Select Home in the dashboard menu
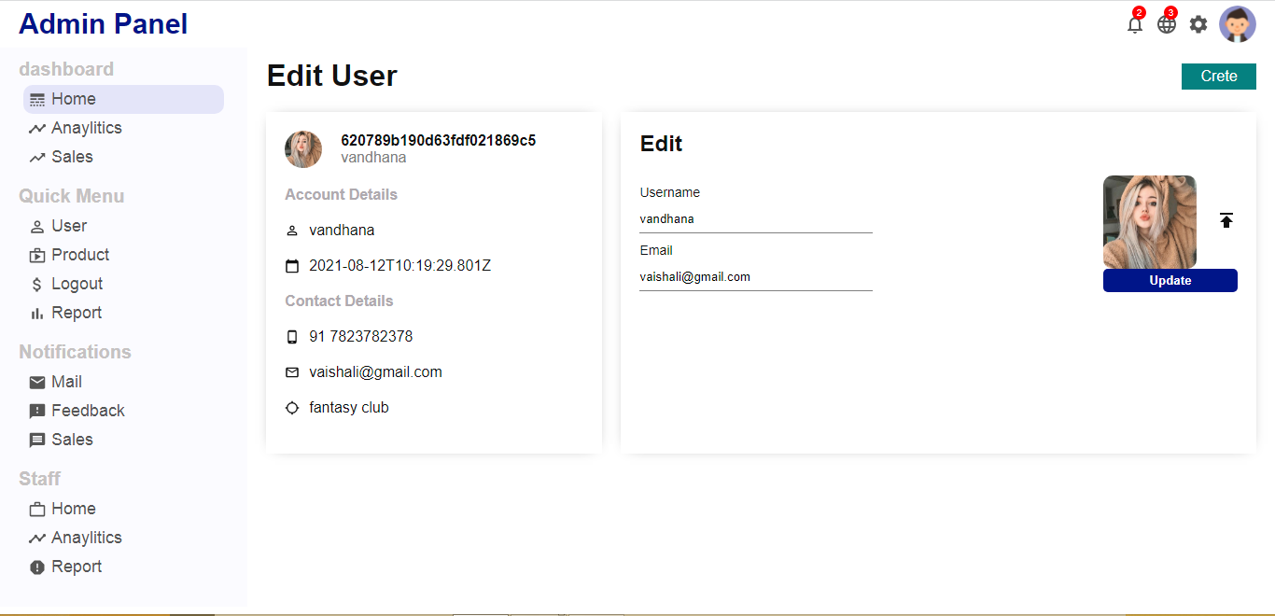1275x616 pixels. [75, 99]
